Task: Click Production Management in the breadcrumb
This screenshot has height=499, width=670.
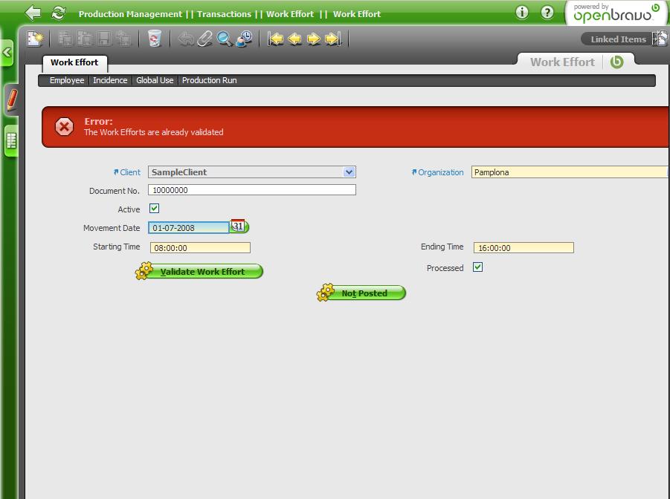Action: [130, 14]
